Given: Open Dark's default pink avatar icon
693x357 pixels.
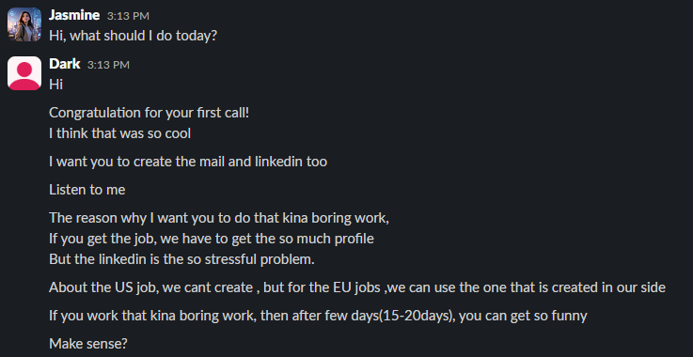Looking at the screenshot, I should tap(24, 73).
